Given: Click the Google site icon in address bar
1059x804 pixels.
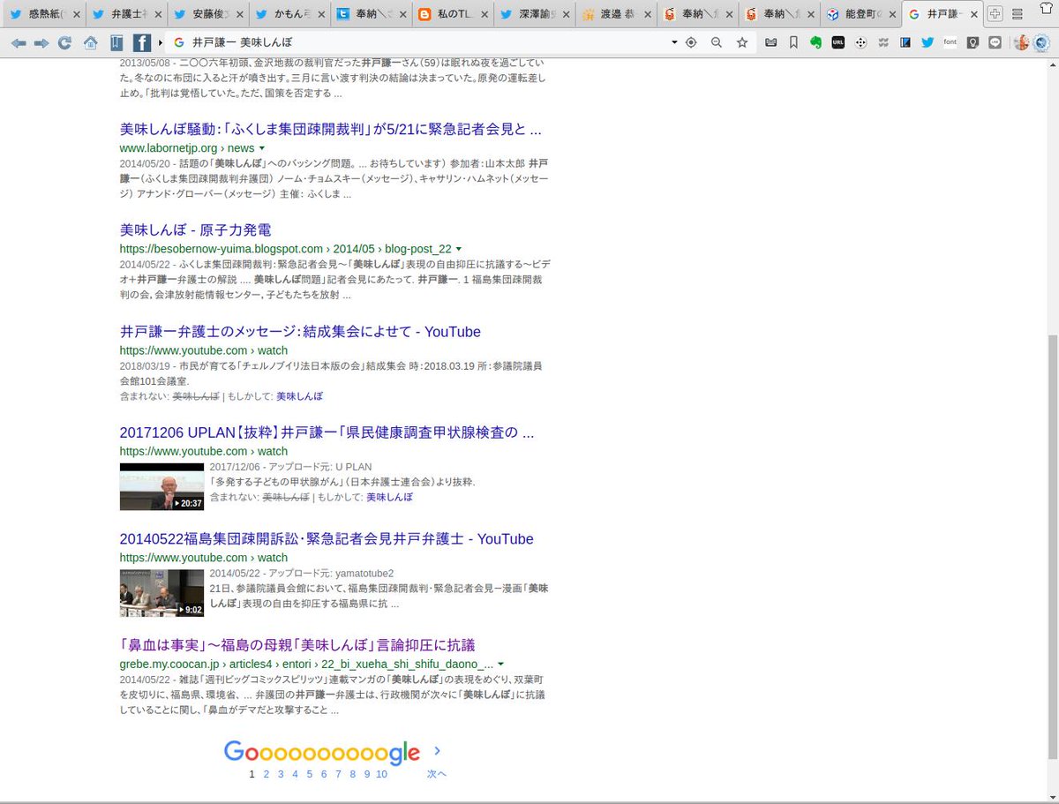Looking at the screenshot, I should 179,42.
